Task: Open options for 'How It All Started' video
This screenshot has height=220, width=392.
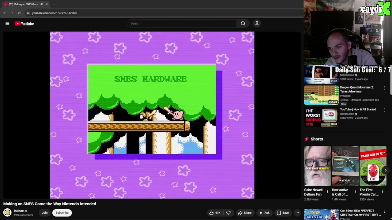Action: pyautogui.click(x=385, y=110)
